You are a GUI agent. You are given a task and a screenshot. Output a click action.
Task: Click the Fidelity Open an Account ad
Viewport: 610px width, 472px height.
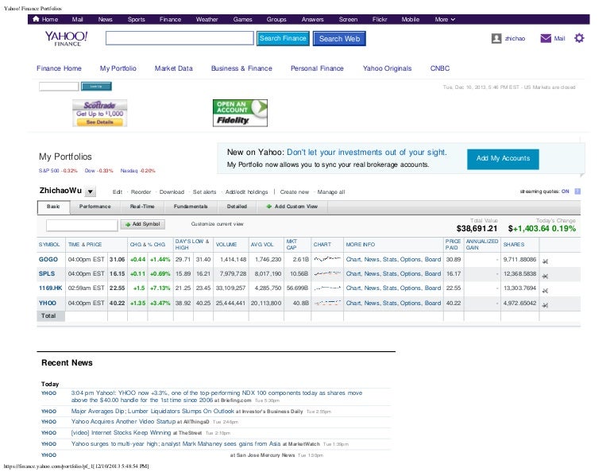[x=240, y=113]
